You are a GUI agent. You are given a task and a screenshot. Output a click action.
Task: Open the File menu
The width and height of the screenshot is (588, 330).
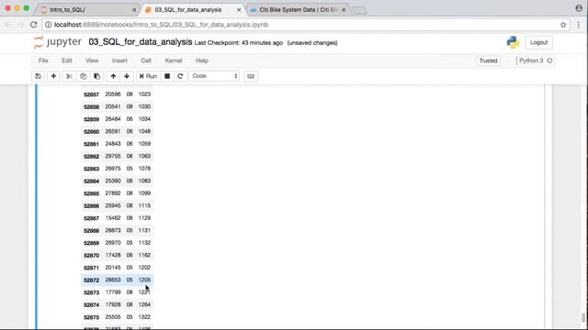coord(43,60)
